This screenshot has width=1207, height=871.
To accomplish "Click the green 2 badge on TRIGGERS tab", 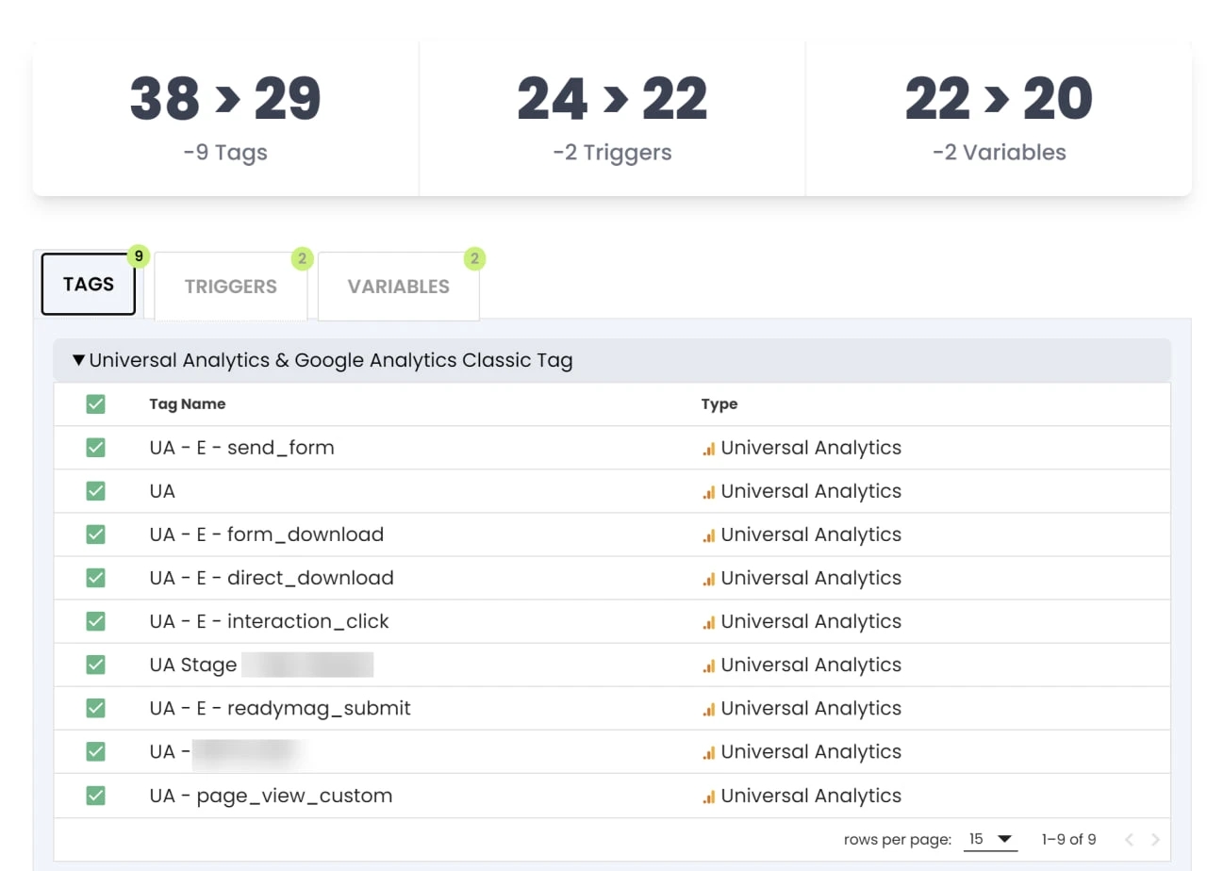I will 302,258.
